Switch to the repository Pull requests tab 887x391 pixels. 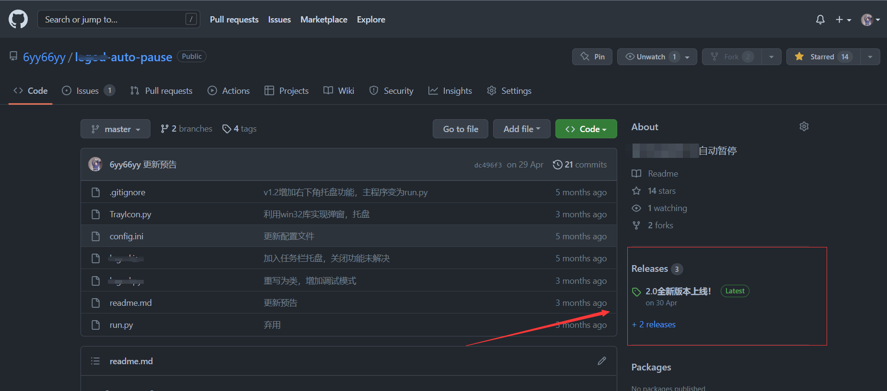[x=161, y=90]
